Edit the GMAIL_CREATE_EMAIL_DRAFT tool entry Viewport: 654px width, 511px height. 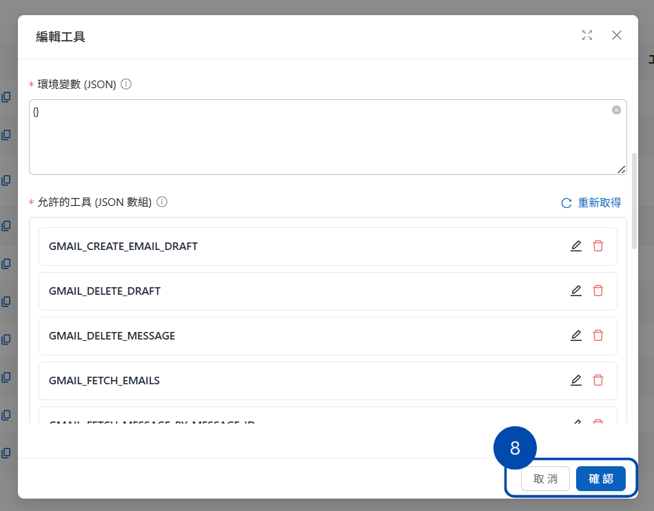click(x=576, y=246)
